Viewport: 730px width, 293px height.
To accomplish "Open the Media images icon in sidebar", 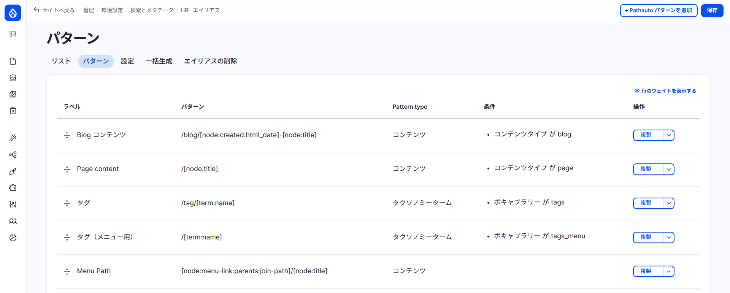I will click(x=13, y=94).
